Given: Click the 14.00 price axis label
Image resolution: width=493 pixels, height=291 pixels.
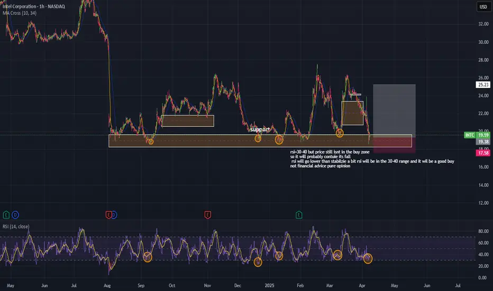Looking at the screenshot, I should tap(483, 185).
